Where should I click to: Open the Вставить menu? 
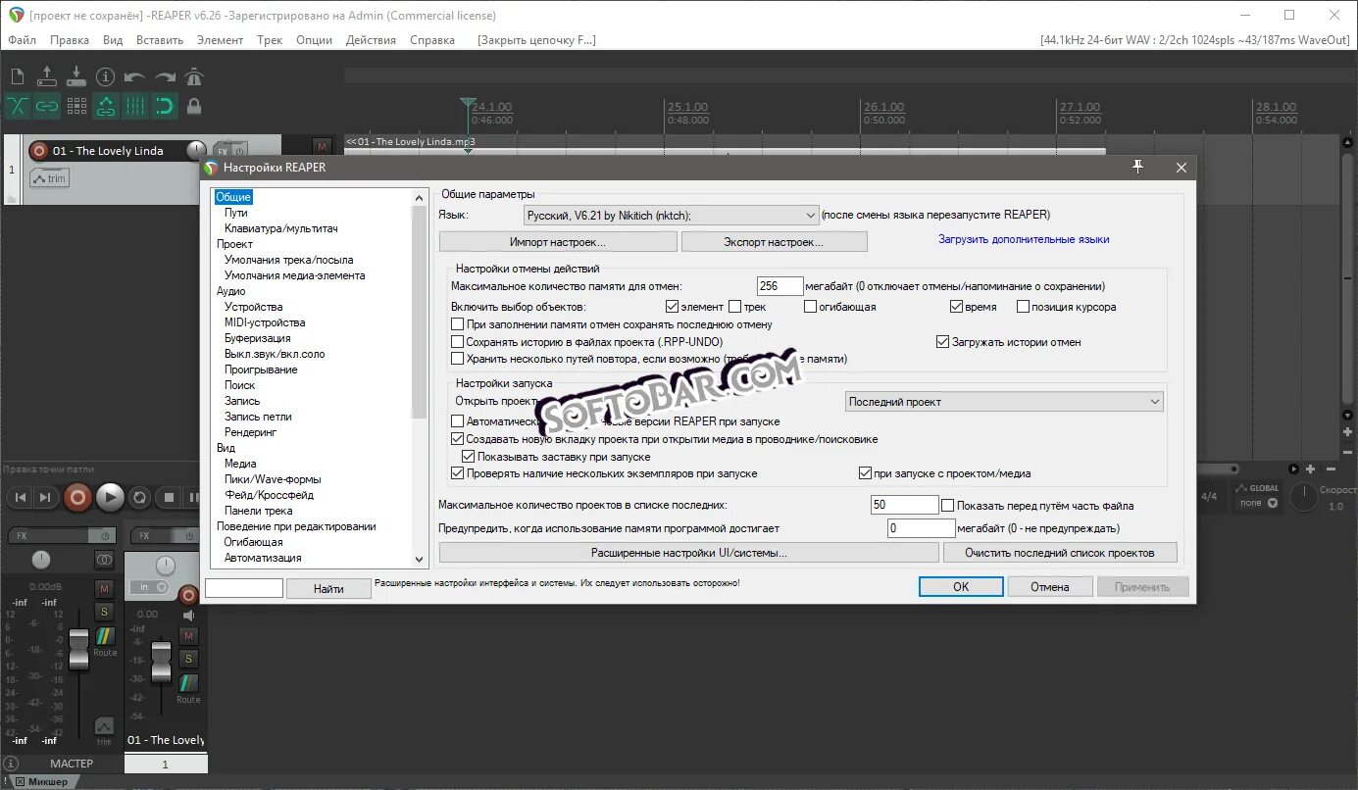pyautogui.click(x=160, y=40)
